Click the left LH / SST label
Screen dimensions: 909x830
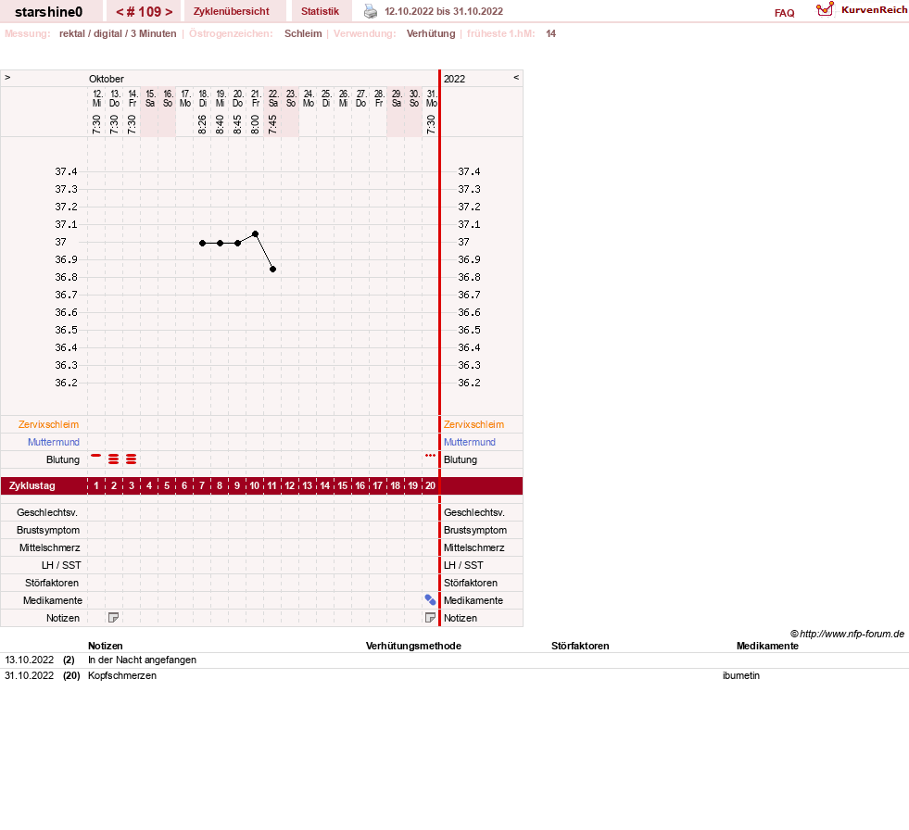pos(61,565)
